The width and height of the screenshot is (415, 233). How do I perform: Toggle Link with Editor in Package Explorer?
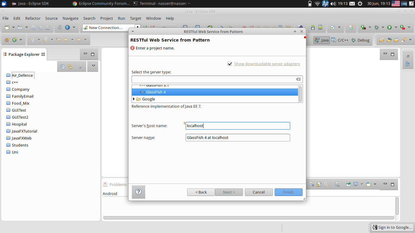coord(70,67)
